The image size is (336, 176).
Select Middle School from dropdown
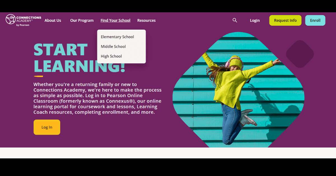113,47
